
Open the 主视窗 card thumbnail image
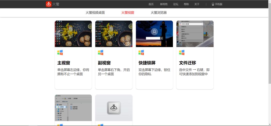point(73,34)
